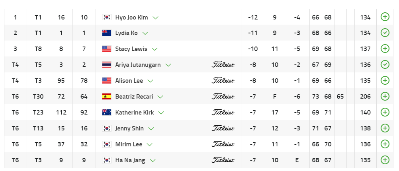Expand the chevron next to Katherine Kirk
Image resolution: width=399 pixels, height=171 pixels.
[161, 113]
